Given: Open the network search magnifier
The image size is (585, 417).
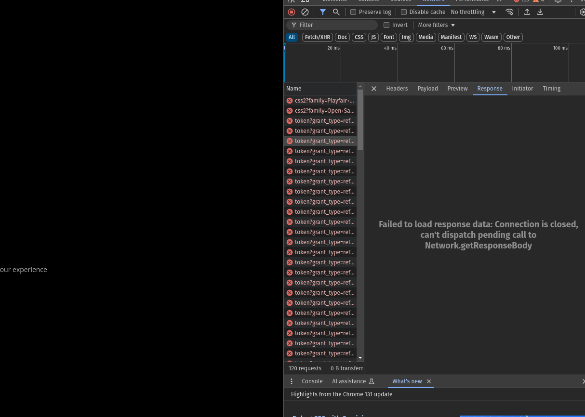Looking at the screenshot, I should pyautogui.click(x=336, y=12).
